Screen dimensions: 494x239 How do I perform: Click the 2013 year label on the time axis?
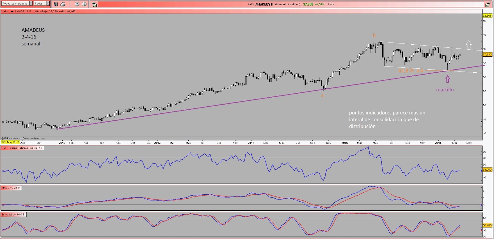157,143
